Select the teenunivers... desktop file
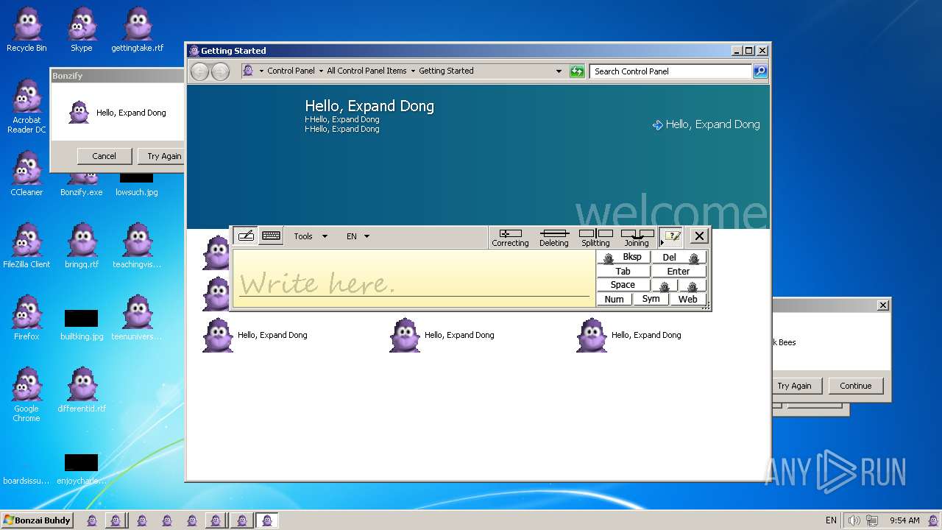Screen dimensions: 942x530 [x=138, y=319]
